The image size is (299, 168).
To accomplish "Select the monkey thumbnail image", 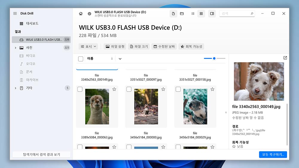I will click(146, 107).
